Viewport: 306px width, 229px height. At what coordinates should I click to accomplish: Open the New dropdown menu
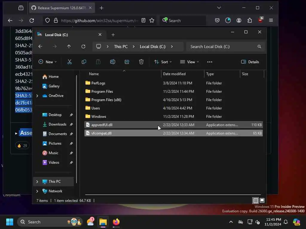(48, 62)
